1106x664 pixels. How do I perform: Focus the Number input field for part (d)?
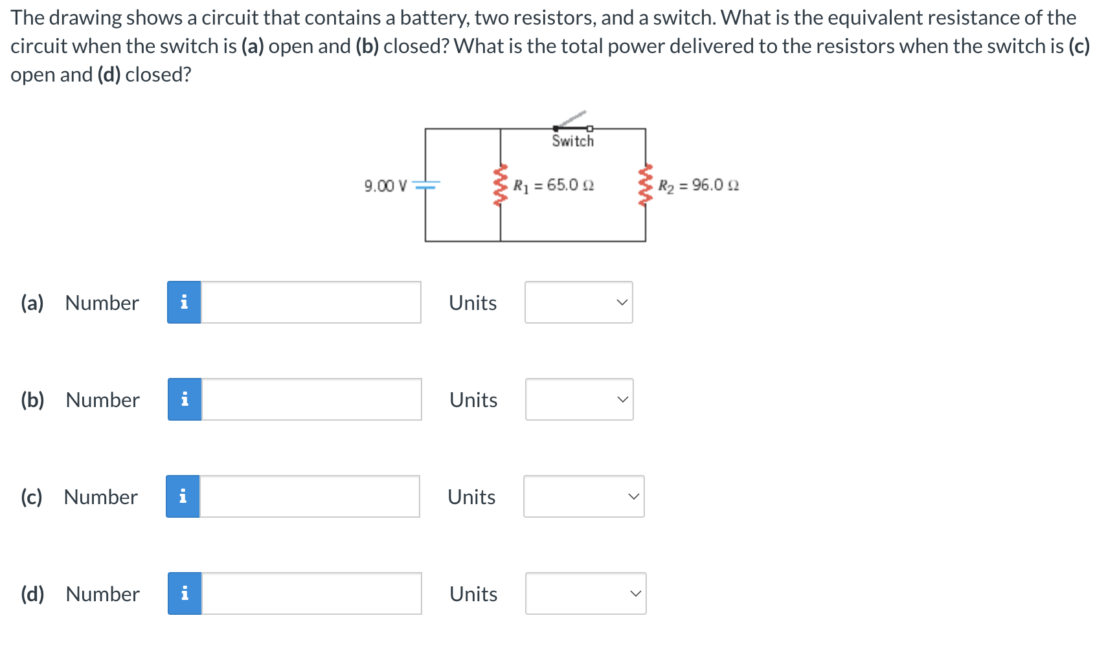coord(311,593)
